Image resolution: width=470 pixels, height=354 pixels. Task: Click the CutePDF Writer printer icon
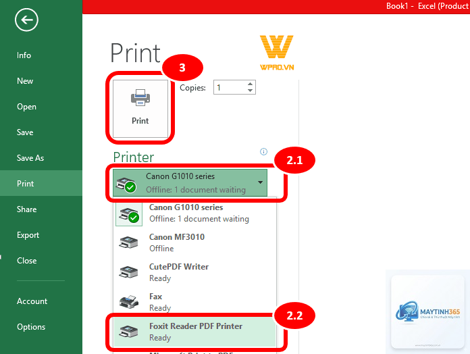(x=128, y=272)
